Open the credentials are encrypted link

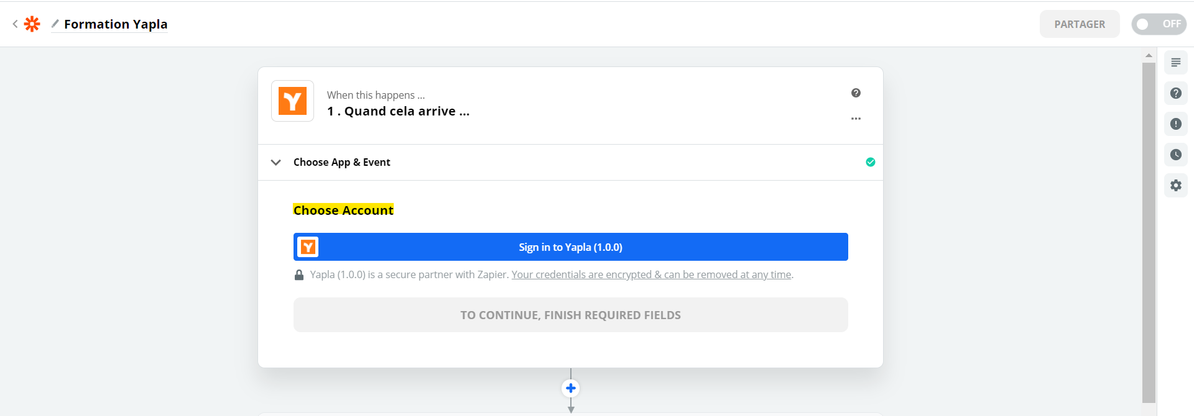tap(651, 274)
